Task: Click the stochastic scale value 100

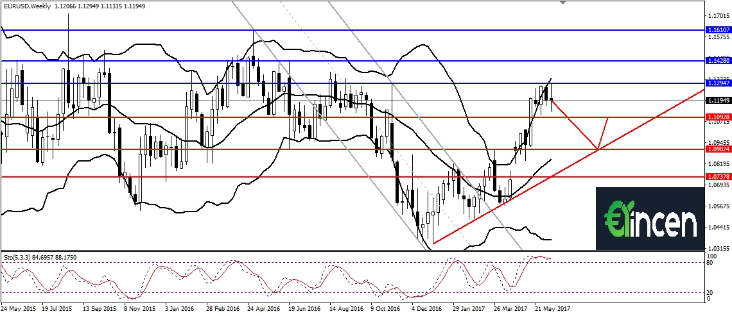Action: coord(712,256)
